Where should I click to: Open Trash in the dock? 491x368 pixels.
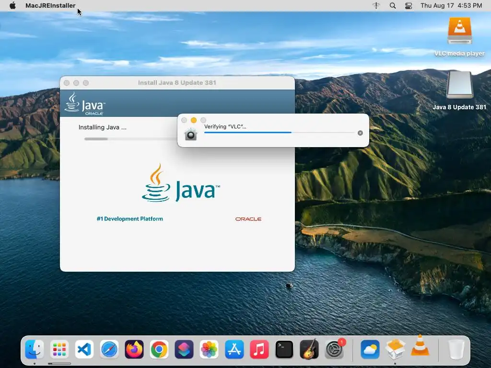click(x=456, y=349)
